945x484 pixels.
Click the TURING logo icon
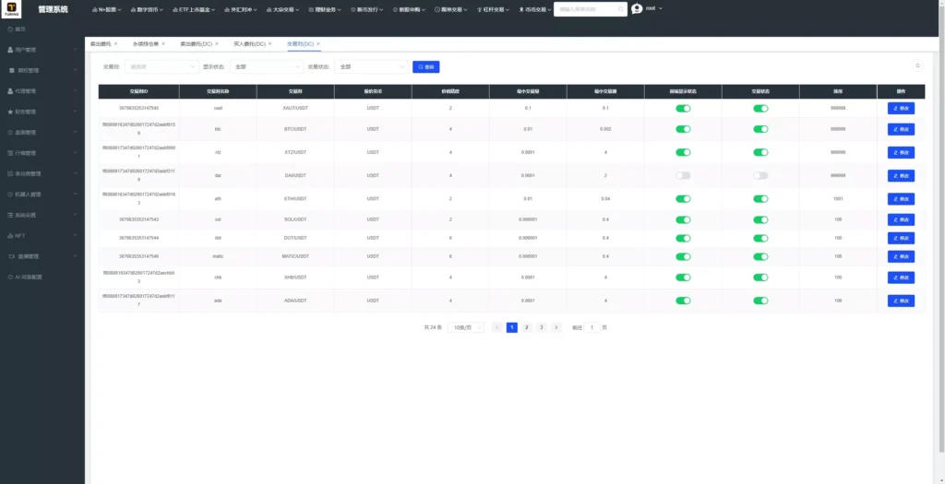[x=11, y=9]
